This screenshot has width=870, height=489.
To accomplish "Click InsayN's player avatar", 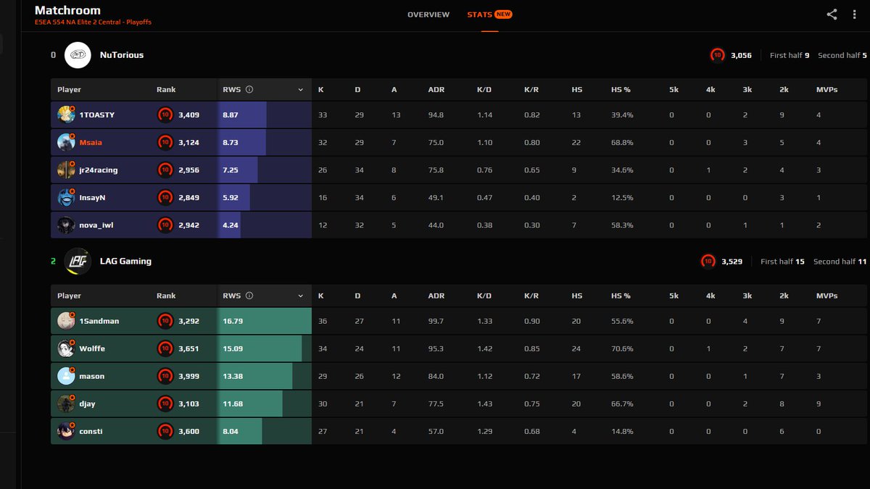I will [x=66, y=197].
